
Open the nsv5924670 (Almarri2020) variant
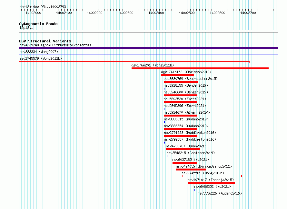(x=187, y=112)
